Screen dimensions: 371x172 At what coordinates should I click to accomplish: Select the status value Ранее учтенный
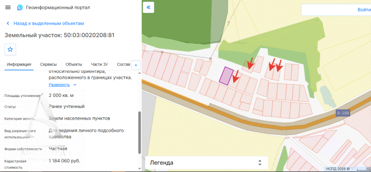pyautogui.click(x=66, y=107)
